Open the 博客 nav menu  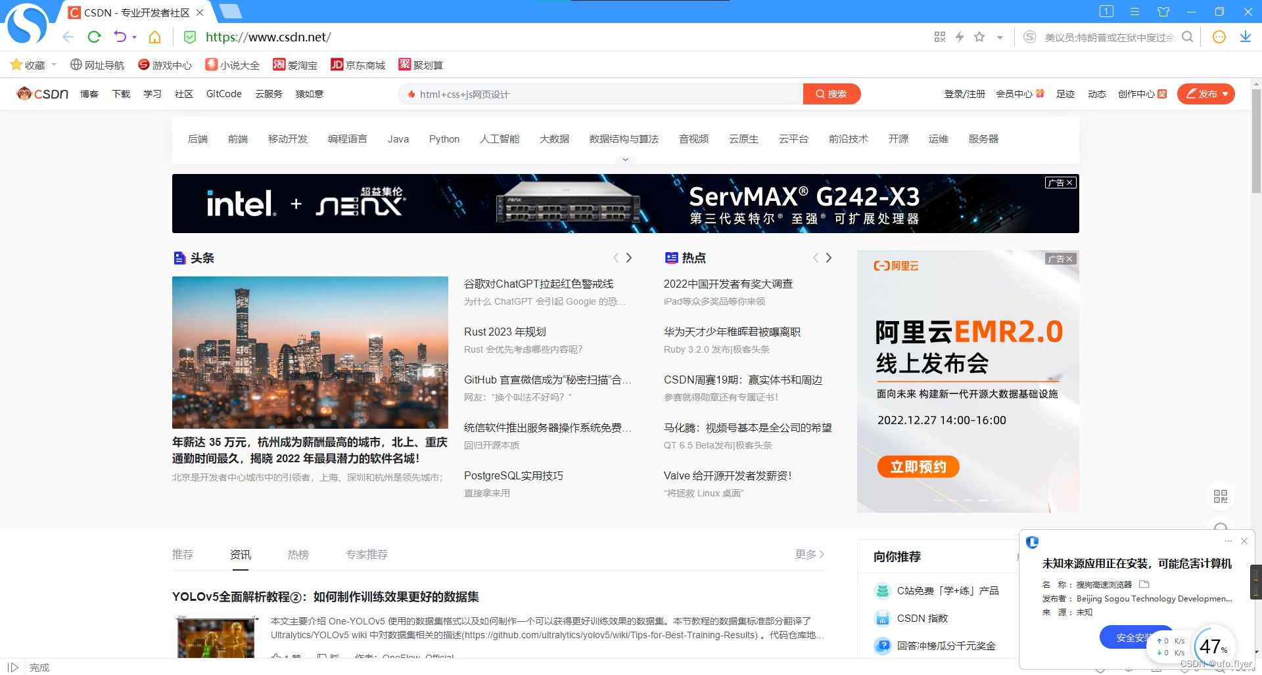pos(89,94)
